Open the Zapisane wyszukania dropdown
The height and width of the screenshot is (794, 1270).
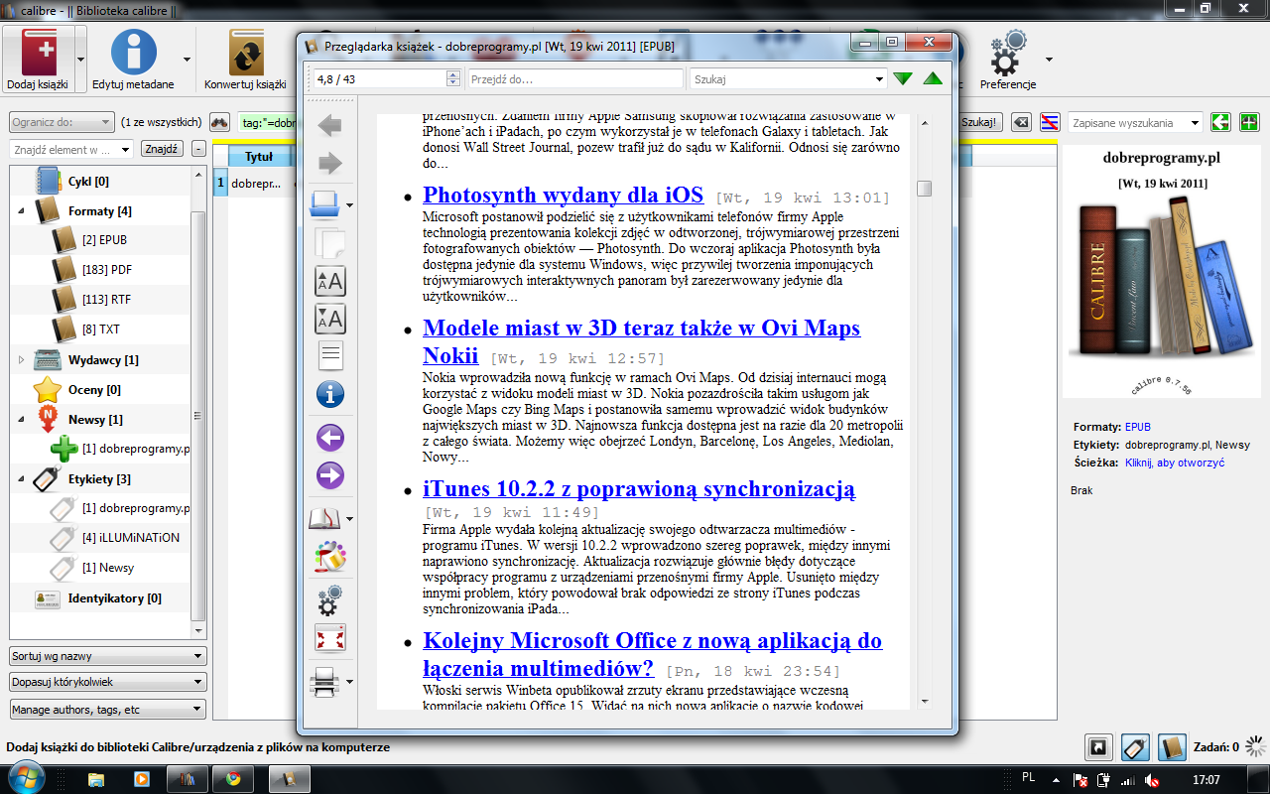click(1195, 123)
